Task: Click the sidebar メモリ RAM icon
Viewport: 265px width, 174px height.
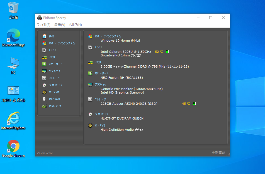Action: click(44, 57)
